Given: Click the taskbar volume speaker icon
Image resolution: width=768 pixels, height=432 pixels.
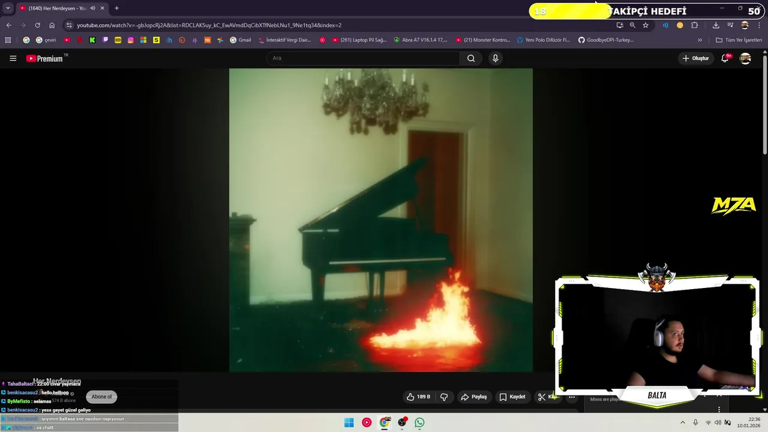Looking at the screenshot, I should point(718,422).
